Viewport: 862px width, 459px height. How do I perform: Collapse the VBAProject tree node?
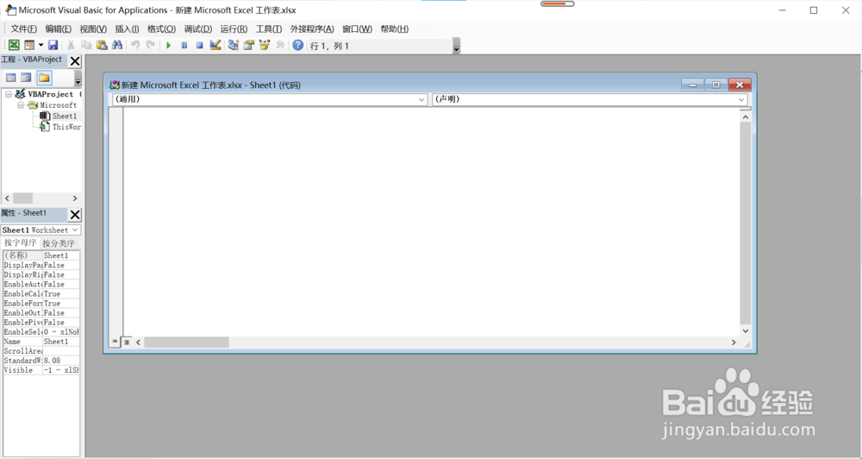pyautogui.click(x=9, y=94)
